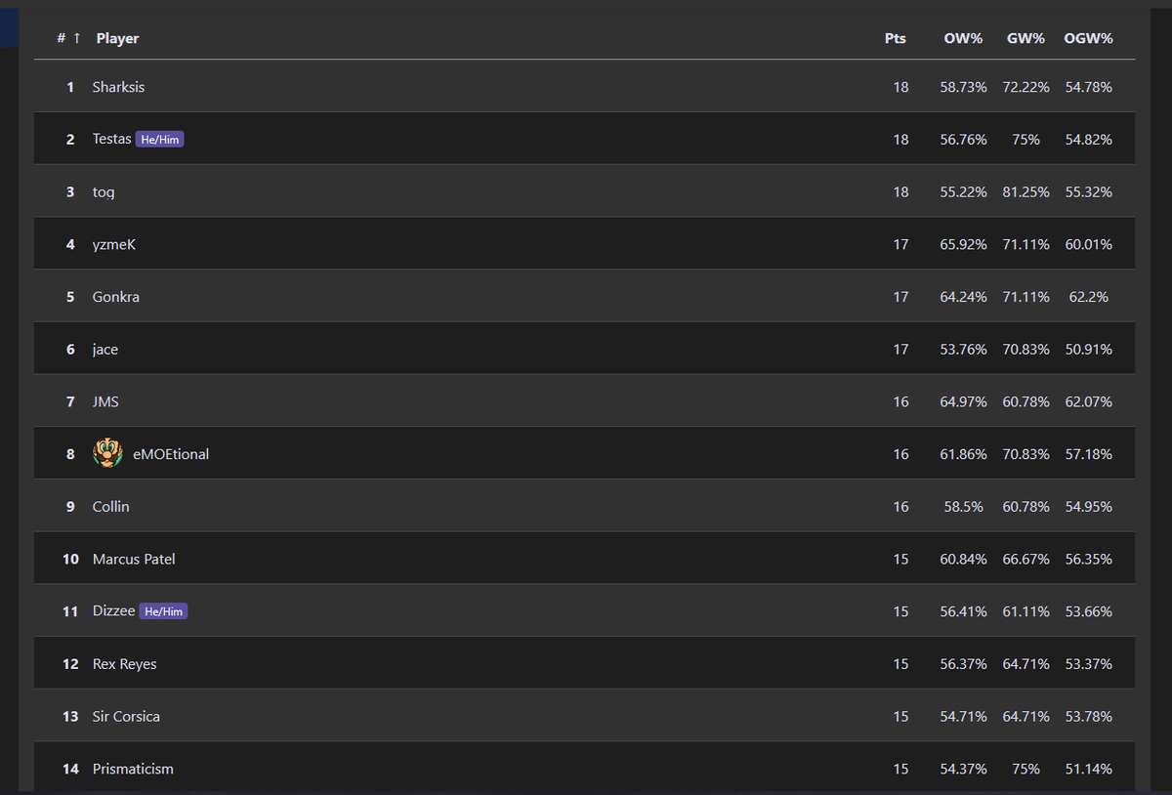Open player jace profile
This screenshot has width=1172, height=795.
(105, 350)
